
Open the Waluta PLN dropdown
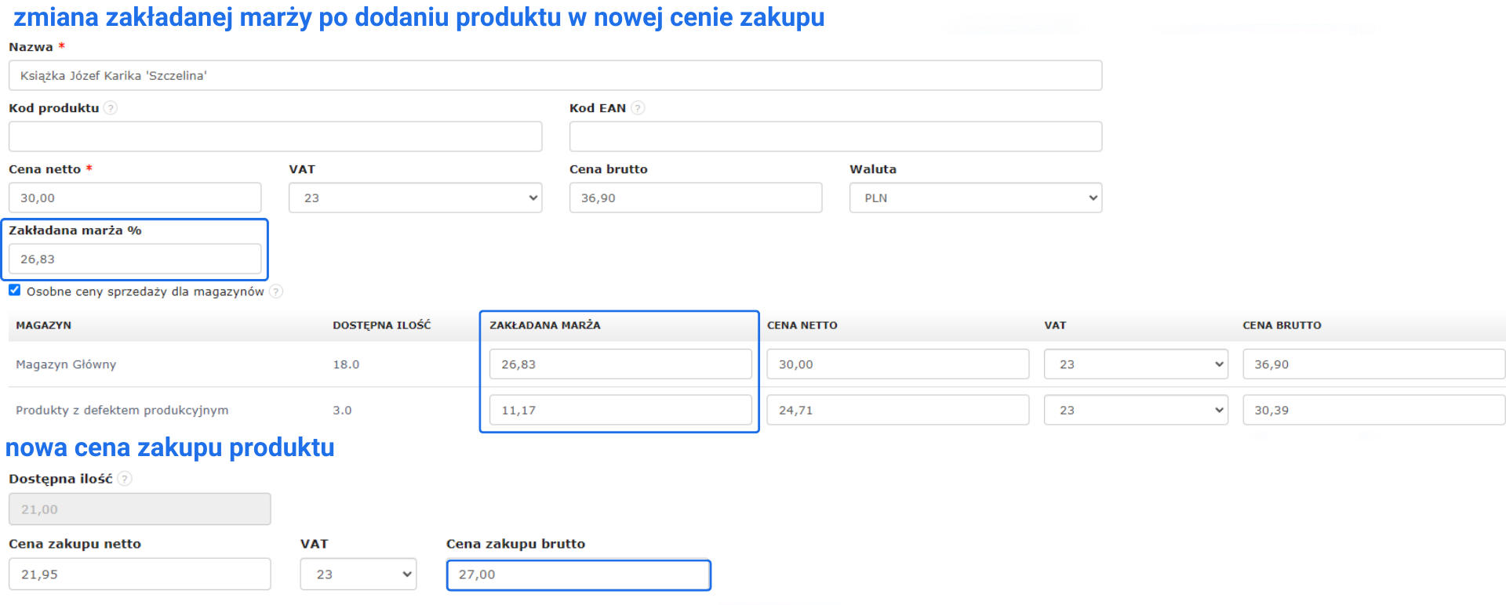(976, 197)
